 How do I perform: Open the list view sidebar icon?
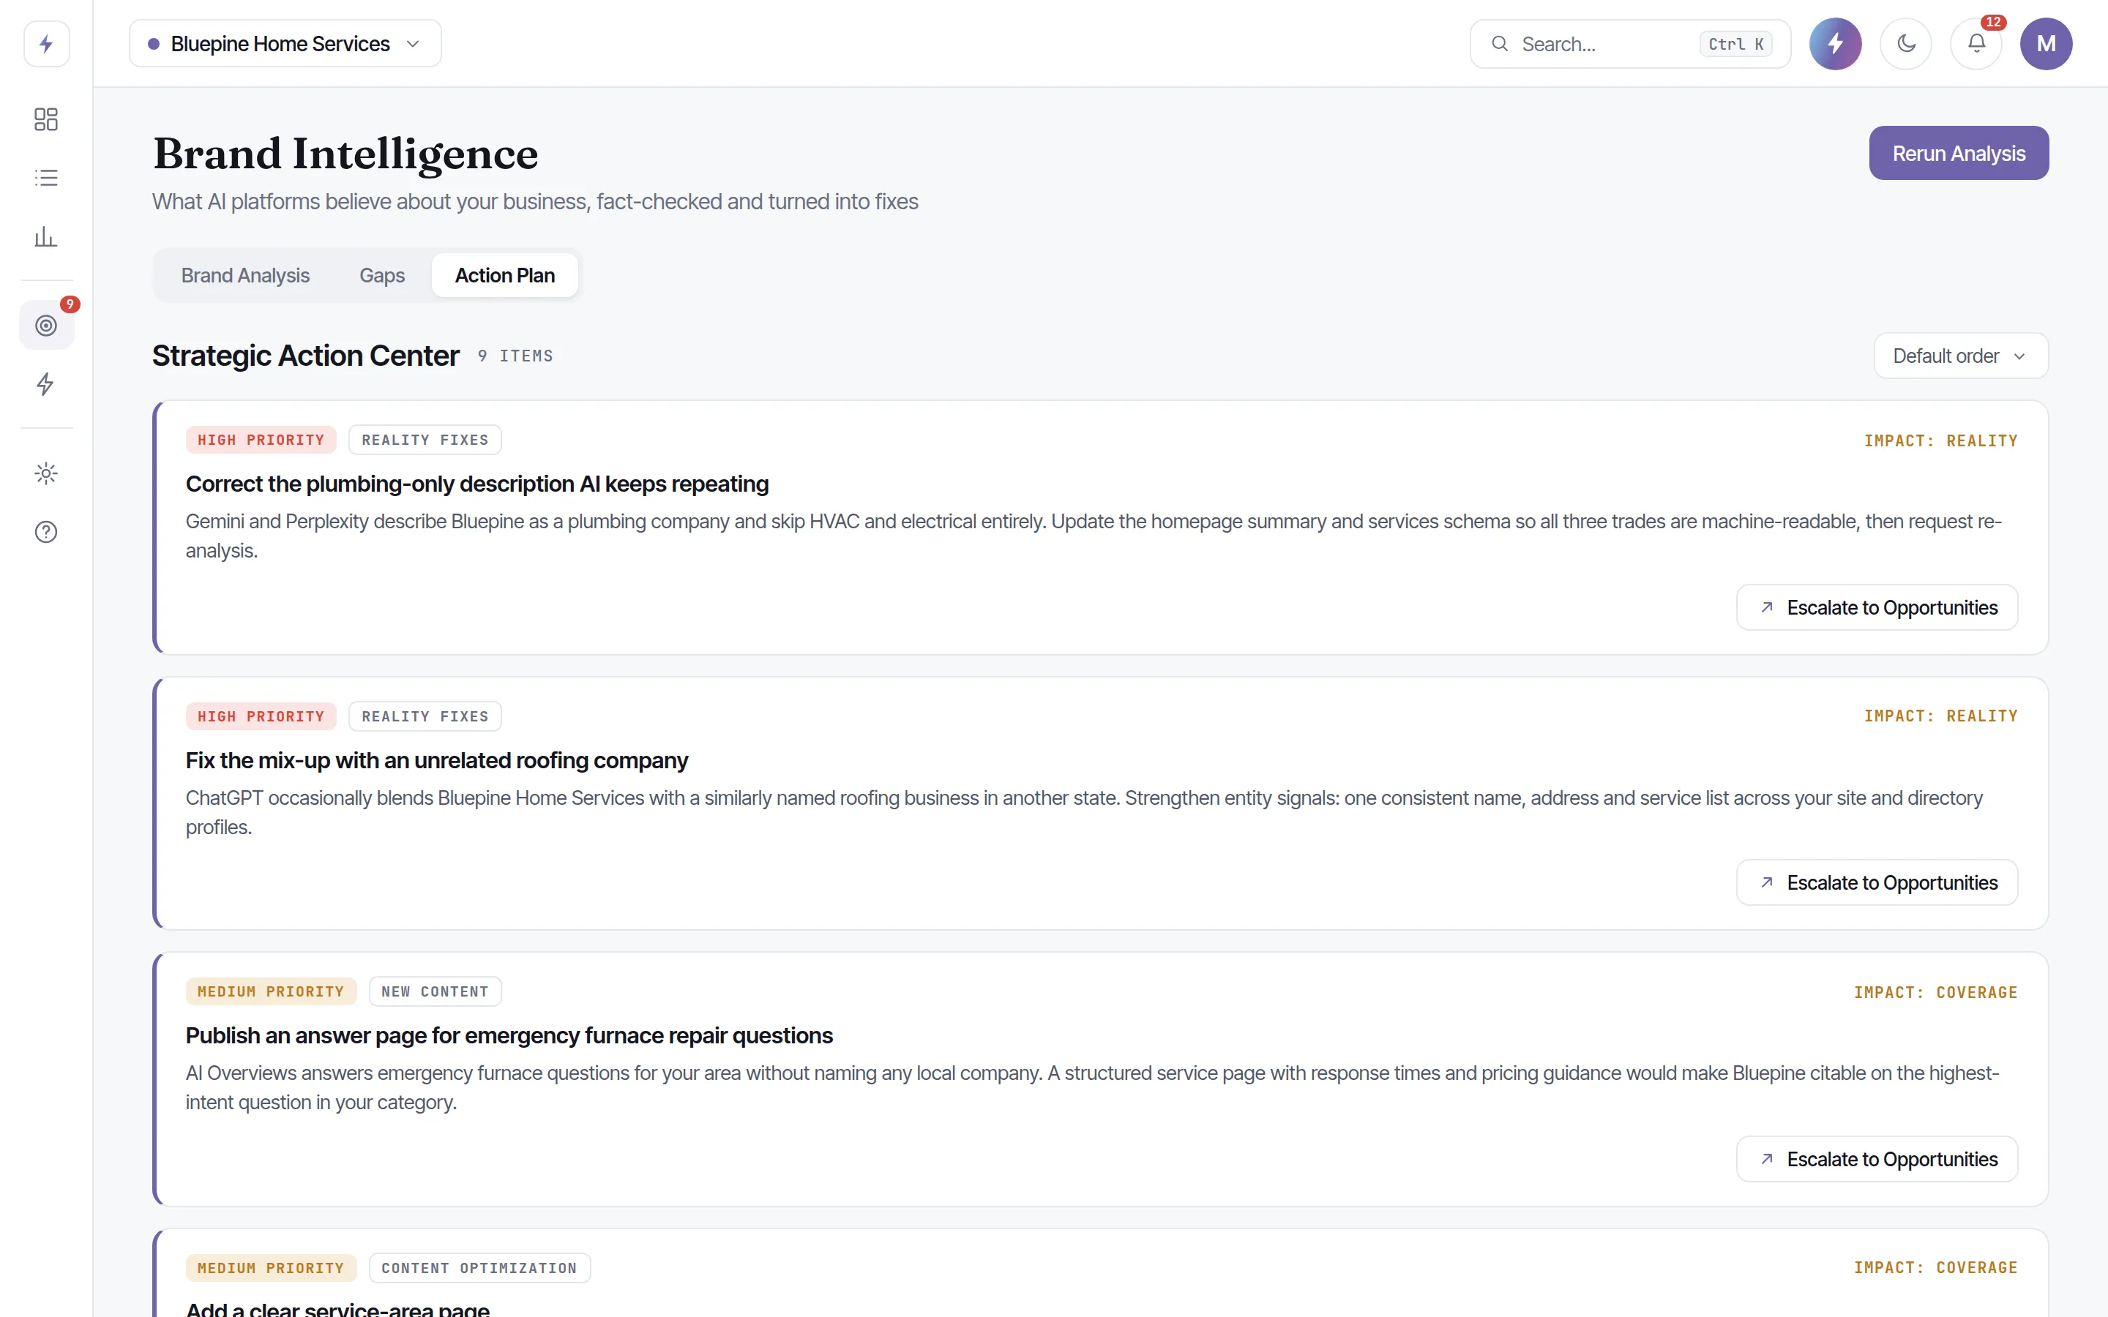[46, 178]
